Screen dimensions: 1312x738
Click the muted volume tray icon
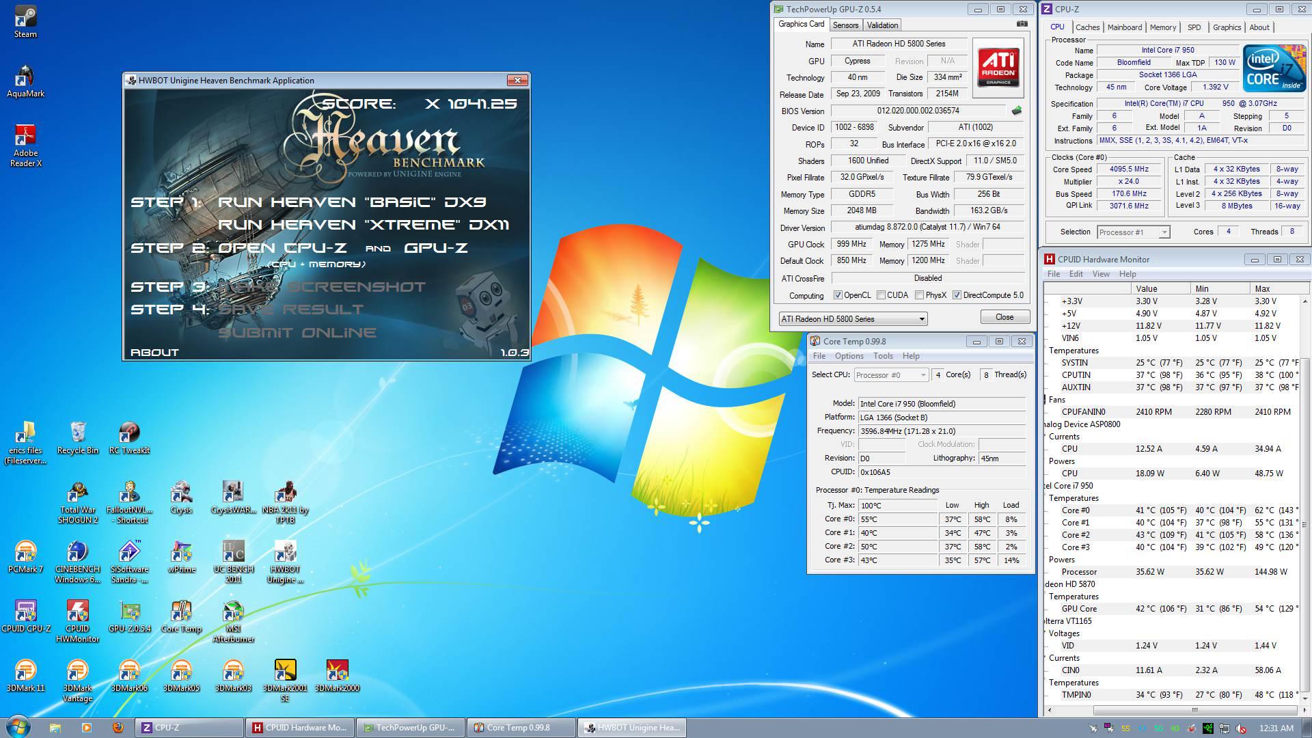pyautogui.click(x=1240, y=728)
